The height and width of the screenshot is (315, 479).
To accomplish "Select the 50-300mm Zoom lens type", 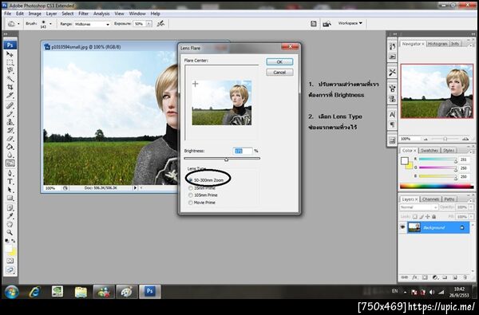I will (206, 180).
